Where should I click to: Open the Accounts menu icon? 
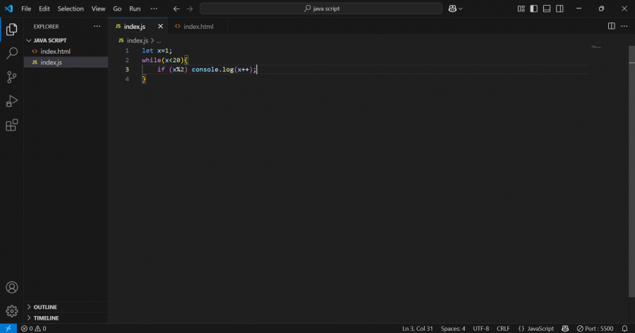tap(11, 288)
